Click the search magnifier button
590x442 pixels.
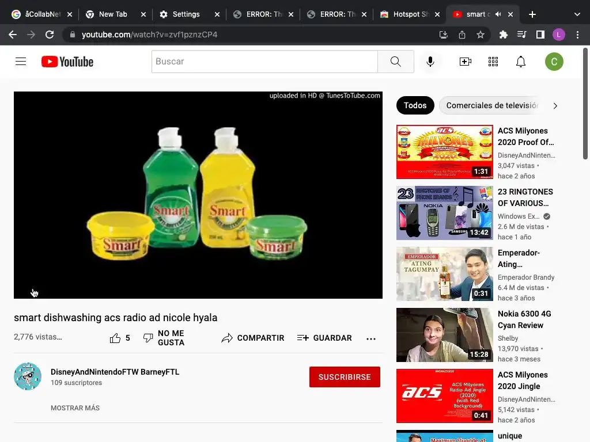(395, 61)
